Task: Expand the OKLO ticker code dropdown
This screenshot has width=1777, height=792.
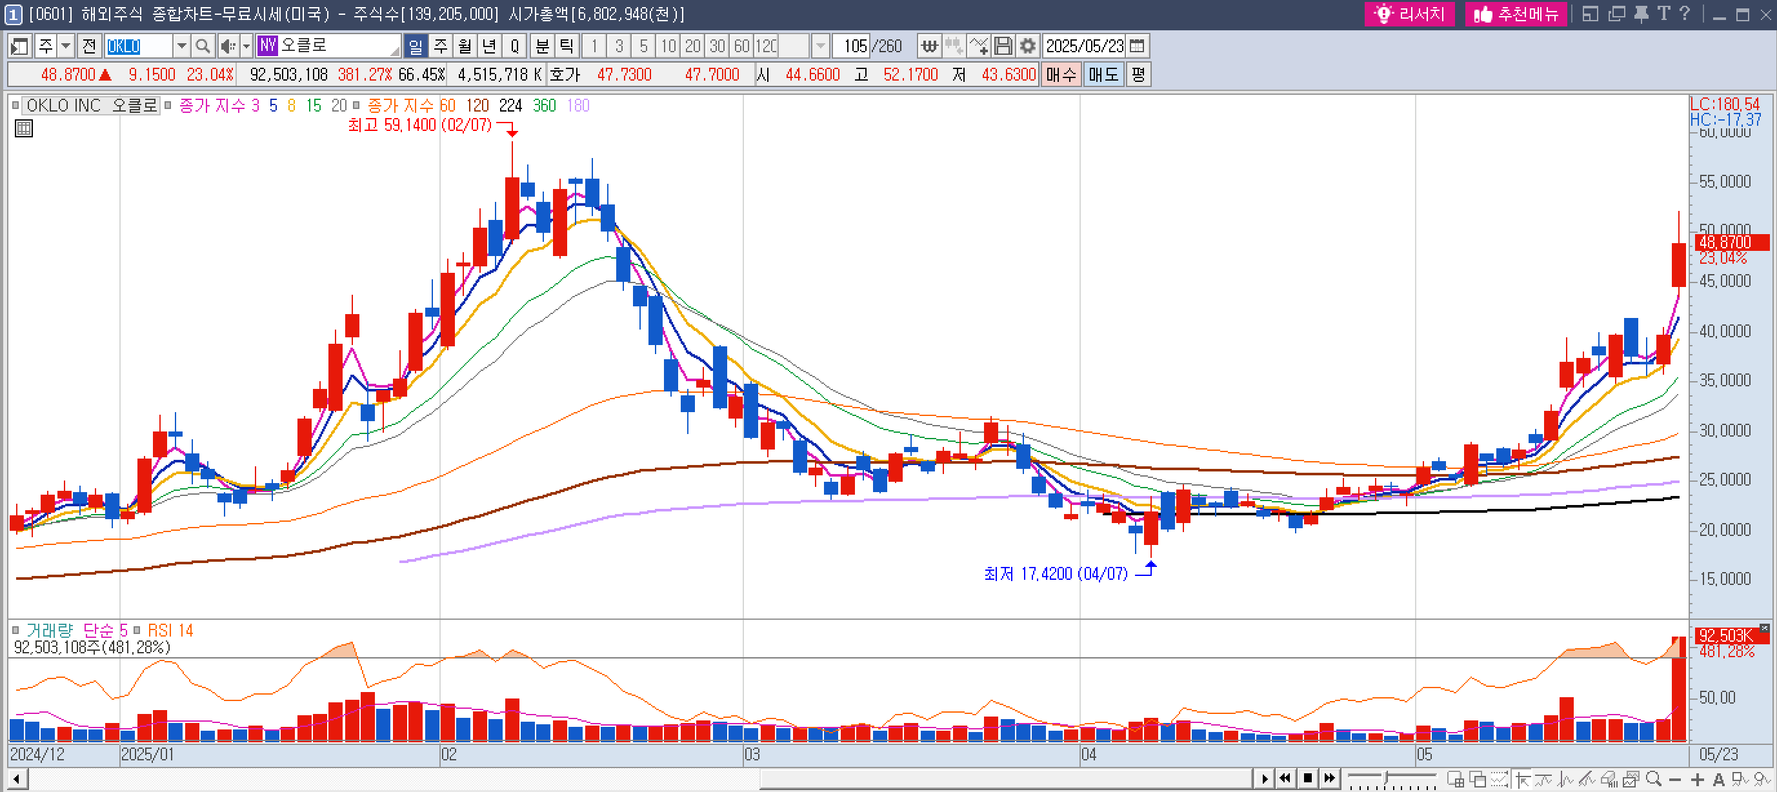Action: point(181,46)
